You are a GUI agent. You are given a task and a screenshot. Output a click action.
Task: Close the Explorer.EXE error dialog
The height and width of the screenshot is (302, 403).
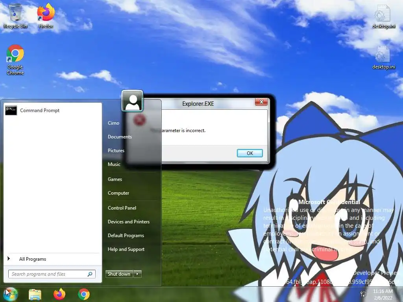[x=261, y=102]
